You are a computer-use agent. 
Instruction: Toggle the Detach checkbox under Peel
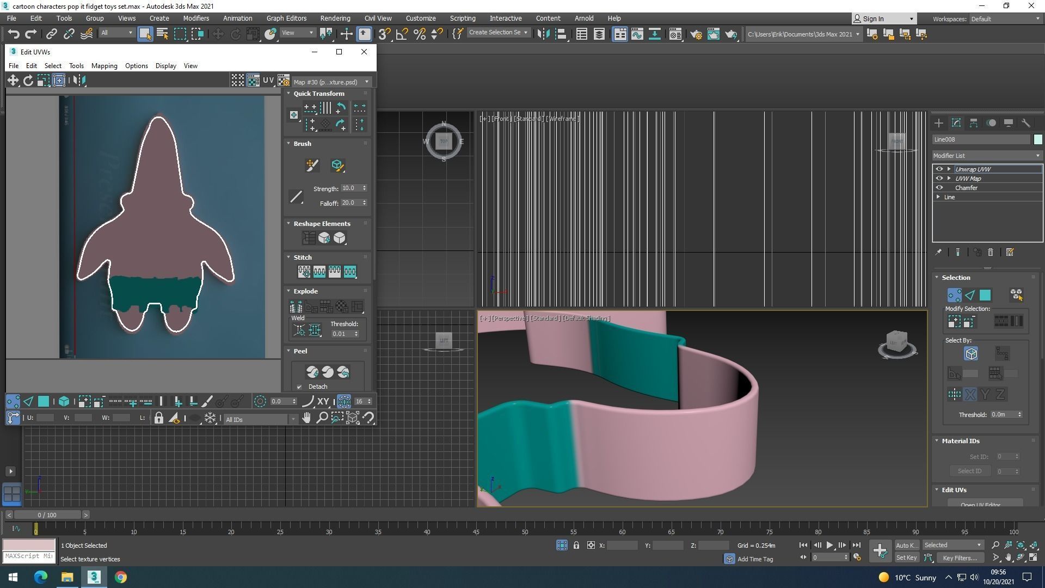click(299, 387)
